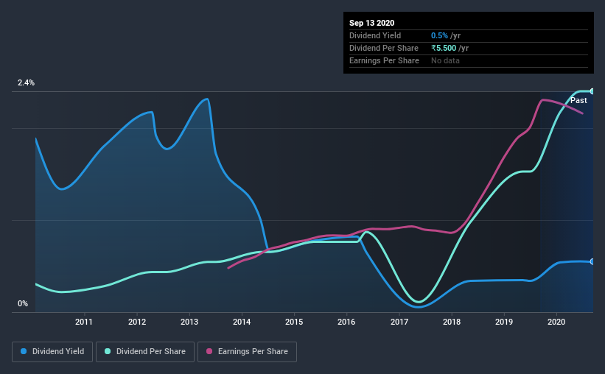The height and width of the screenshot is (374, 605).
Task: Click the 'Sep 13 2020' tooltip date
Action: point(371,23)
